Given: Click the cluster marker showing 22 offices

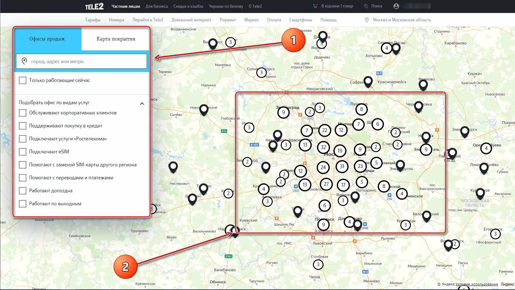Looking at the screenshot, I should (325, 130).
